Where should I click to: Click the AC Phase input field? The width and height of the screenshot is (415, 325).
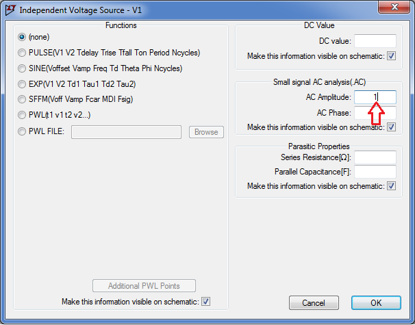pos(375,113)
